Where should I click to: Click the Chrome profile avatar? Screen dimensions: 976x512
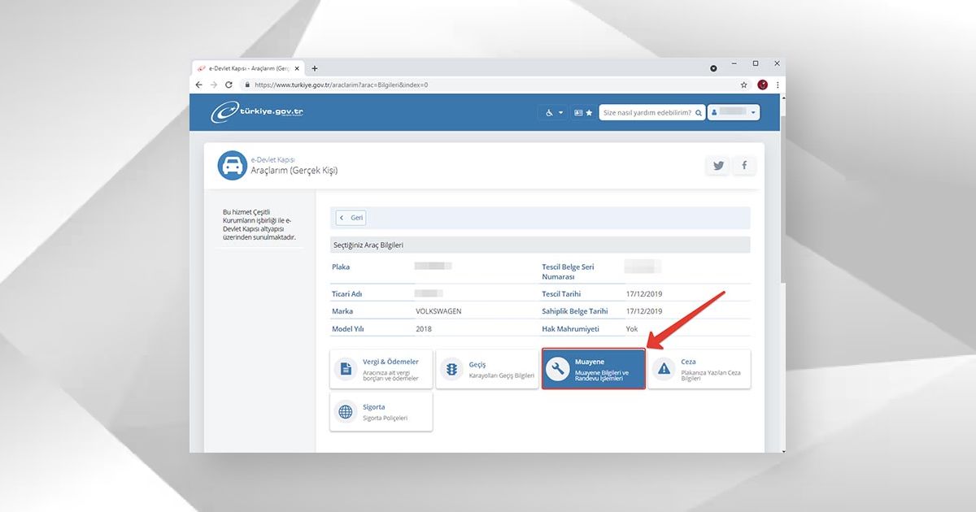point(762,85)
